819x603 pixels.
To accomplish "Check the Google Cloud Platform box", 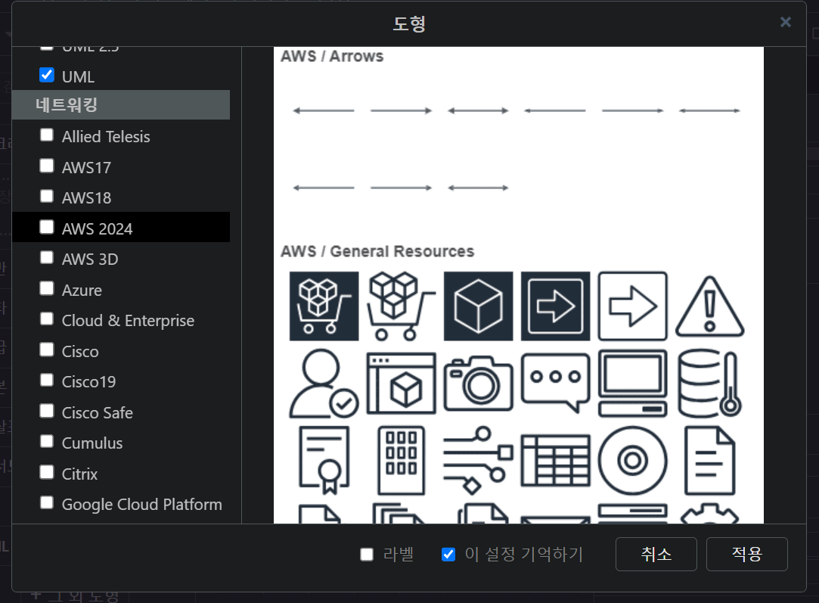I will [x=47, y=502].
